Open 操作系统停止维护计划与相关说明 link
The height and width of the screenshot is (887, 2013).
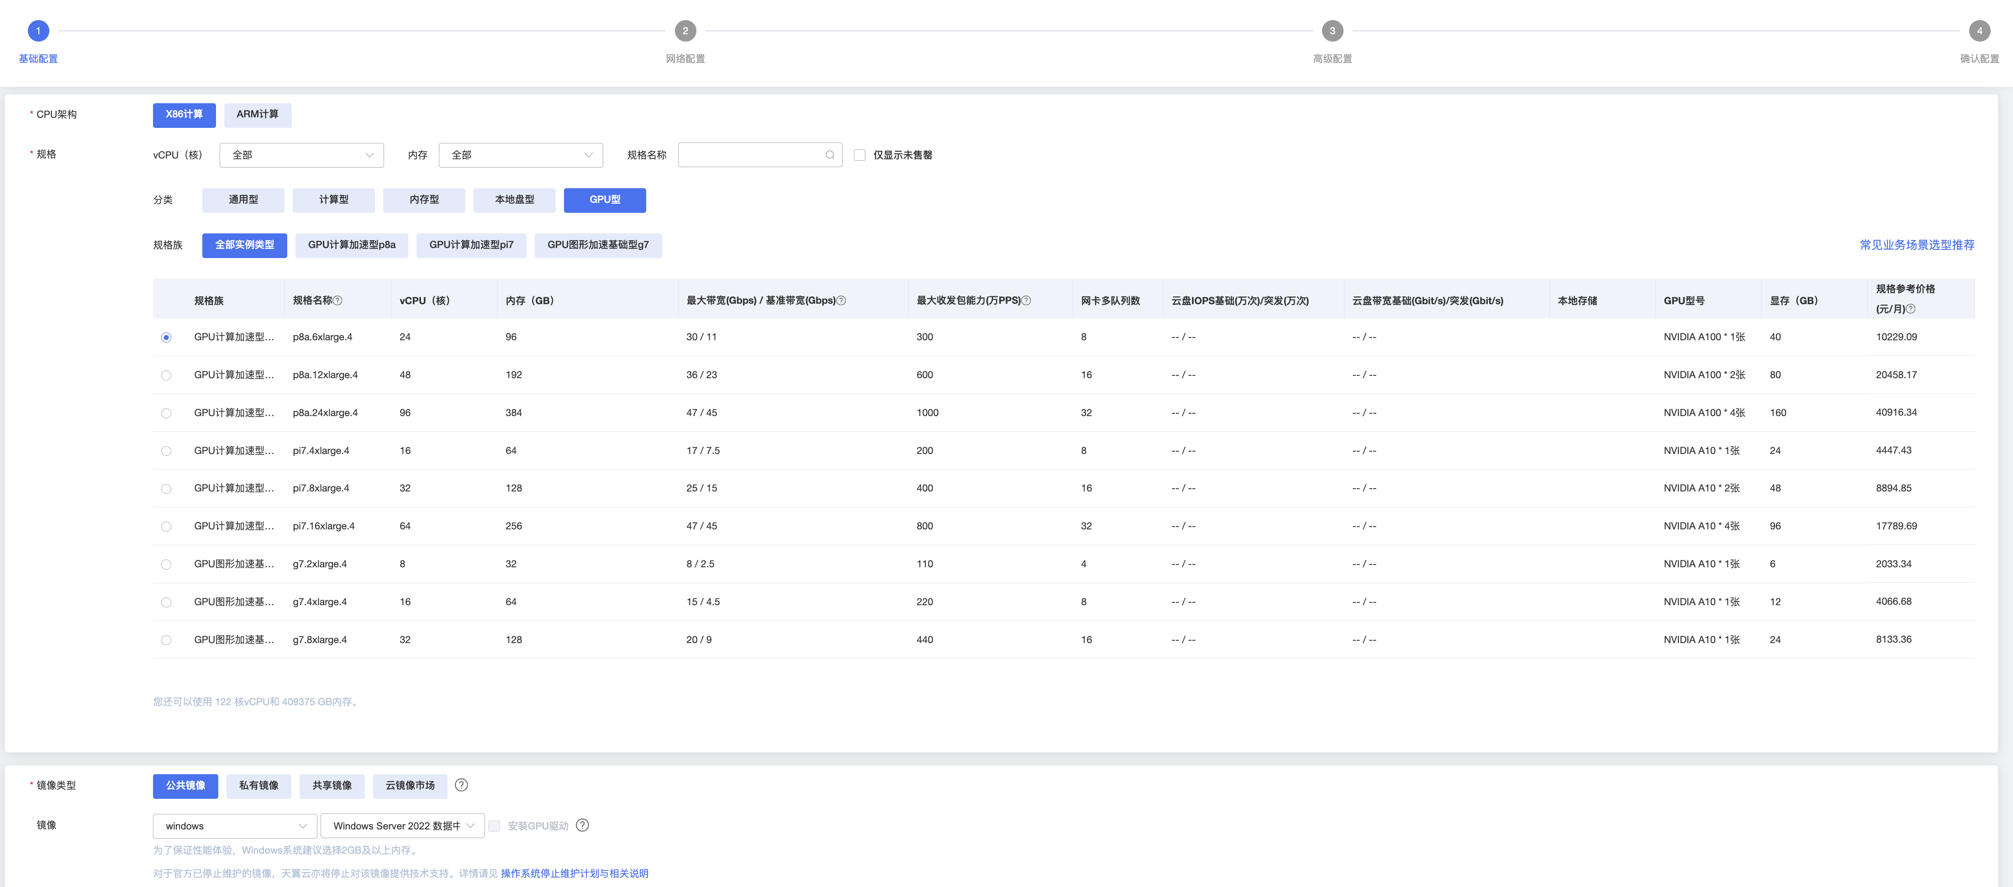574,874
